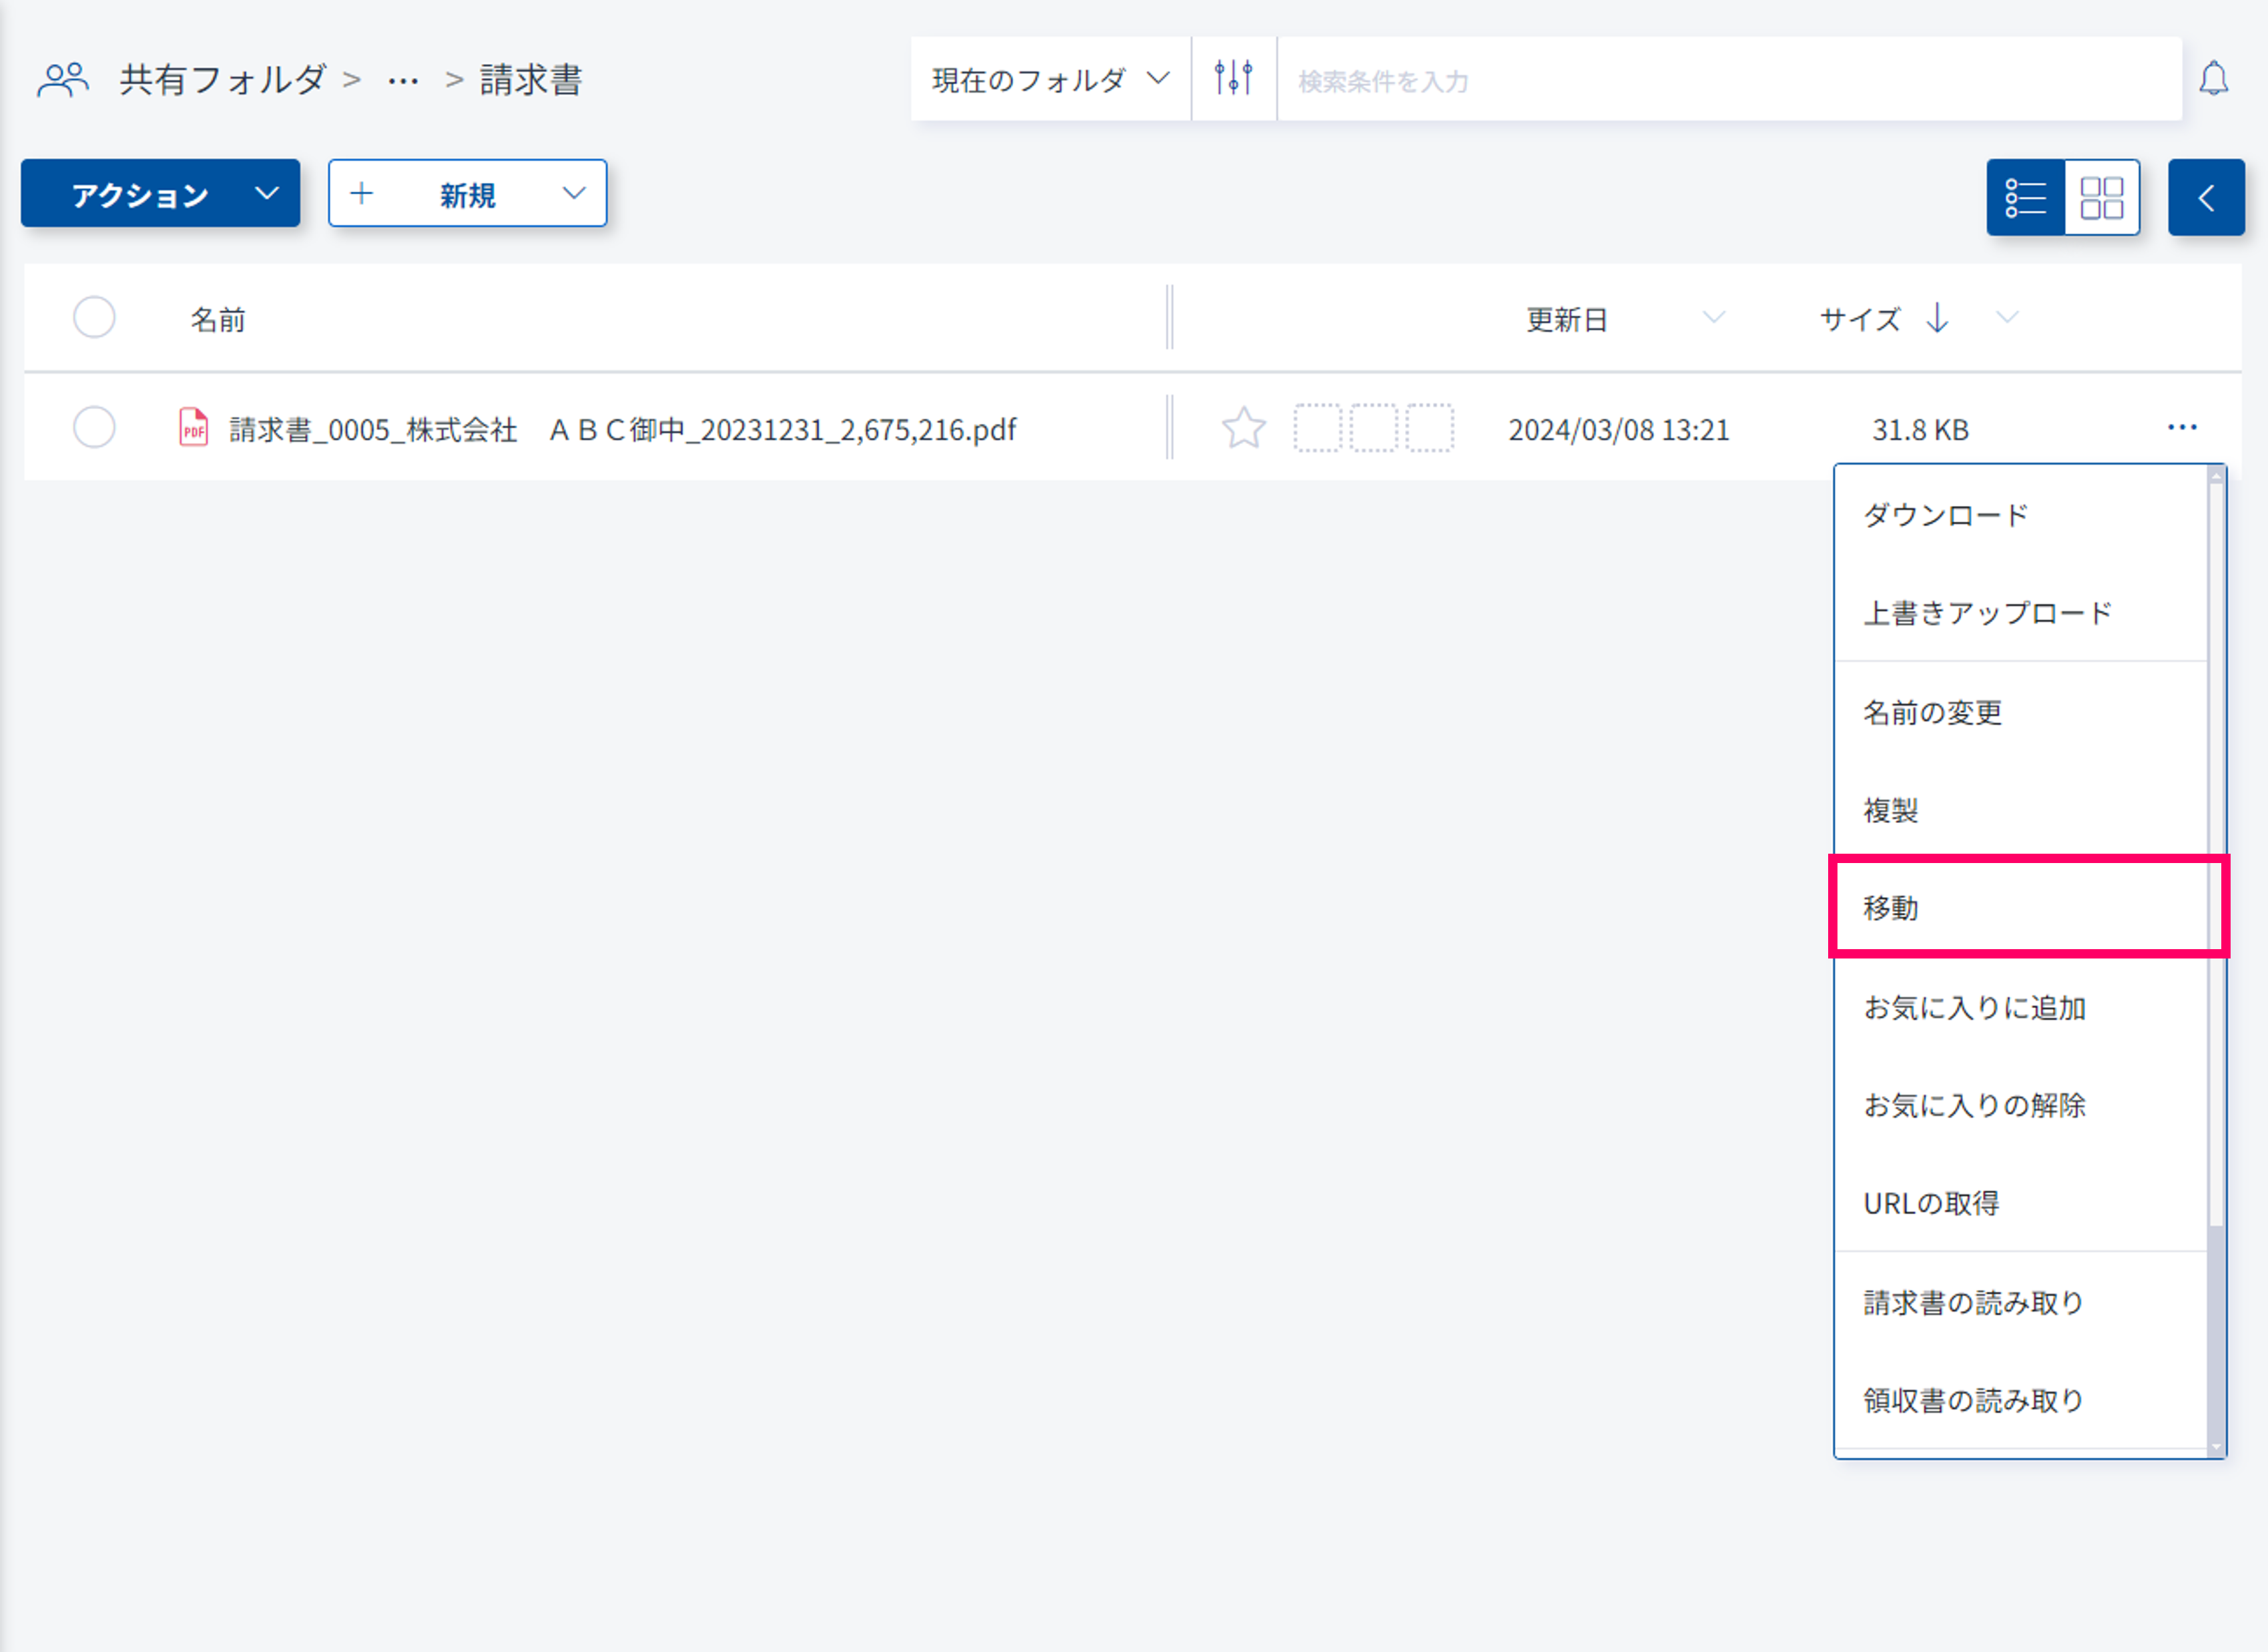Click the size sort arrow icon

tap(1937, 318)
